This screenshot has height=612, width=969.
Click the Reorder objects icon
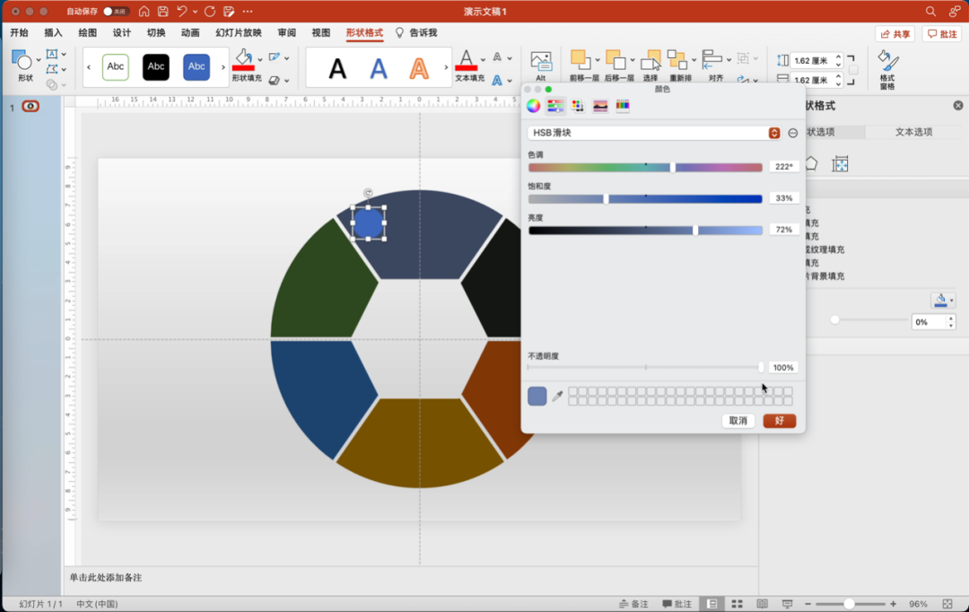(x=677, y=60)
